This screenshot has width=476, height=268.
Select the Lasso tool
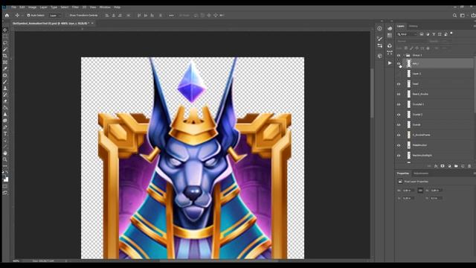[x=5, y=43]
